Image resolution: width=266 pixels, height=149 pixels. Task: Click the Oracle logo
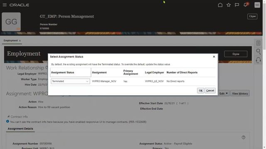click(x=19, y=5)
